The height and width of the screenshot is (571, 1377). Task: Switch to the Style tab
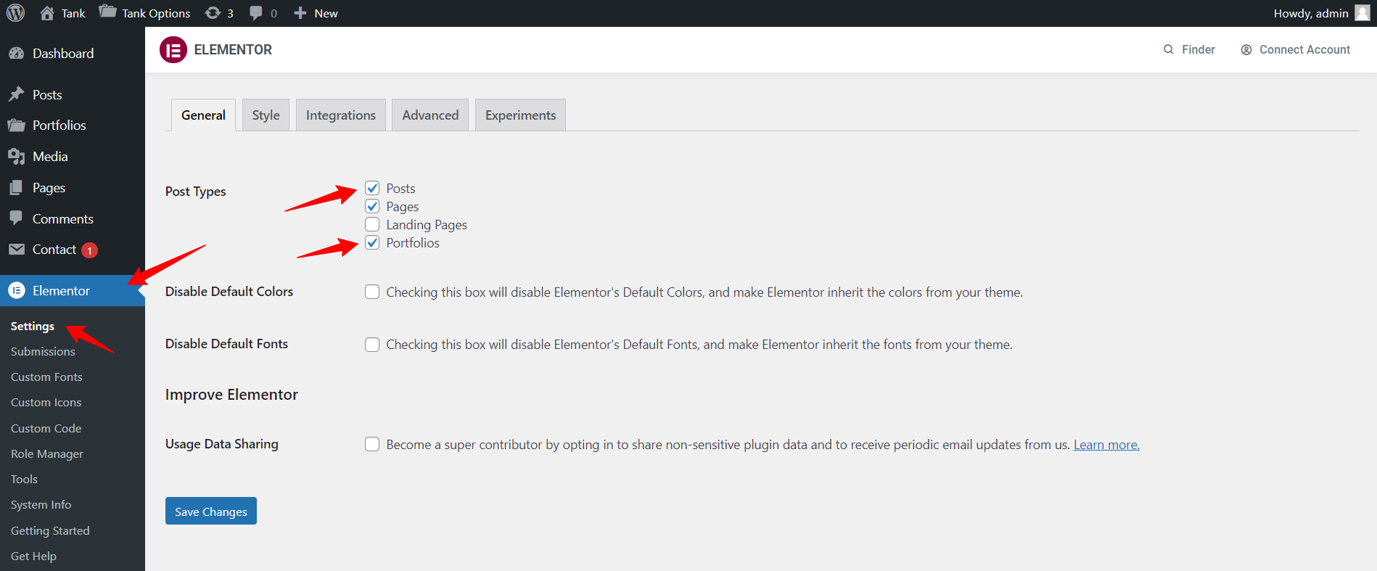[x=266, y=115]
